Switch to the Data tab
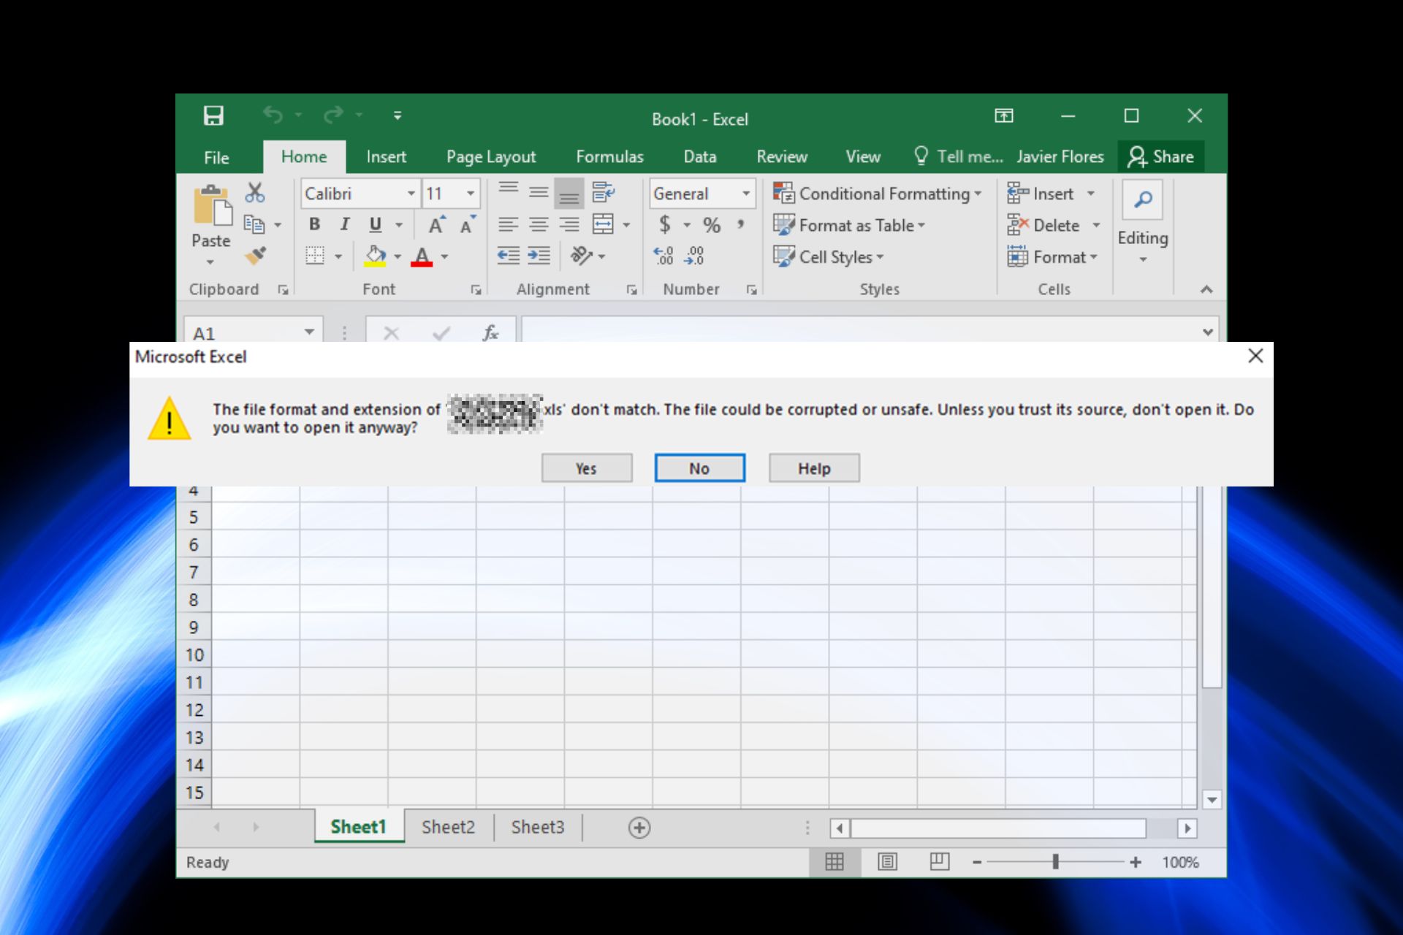The width and height of the screenshot is (1403, 935). 700,157
